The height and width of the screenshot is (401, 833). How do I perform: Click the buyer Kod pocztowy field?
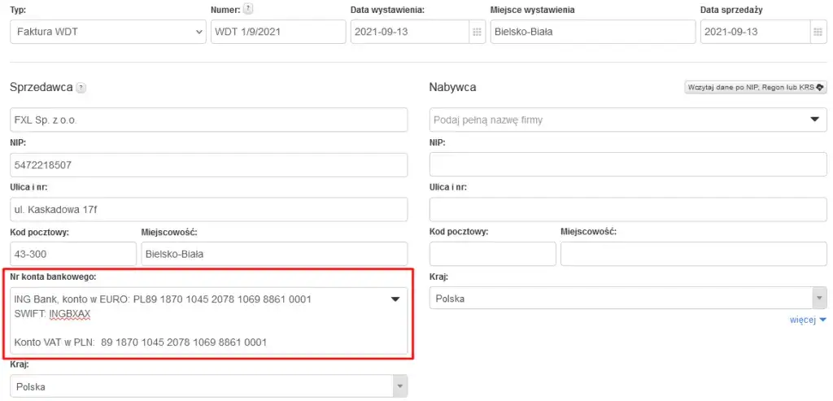coord(493,254)
